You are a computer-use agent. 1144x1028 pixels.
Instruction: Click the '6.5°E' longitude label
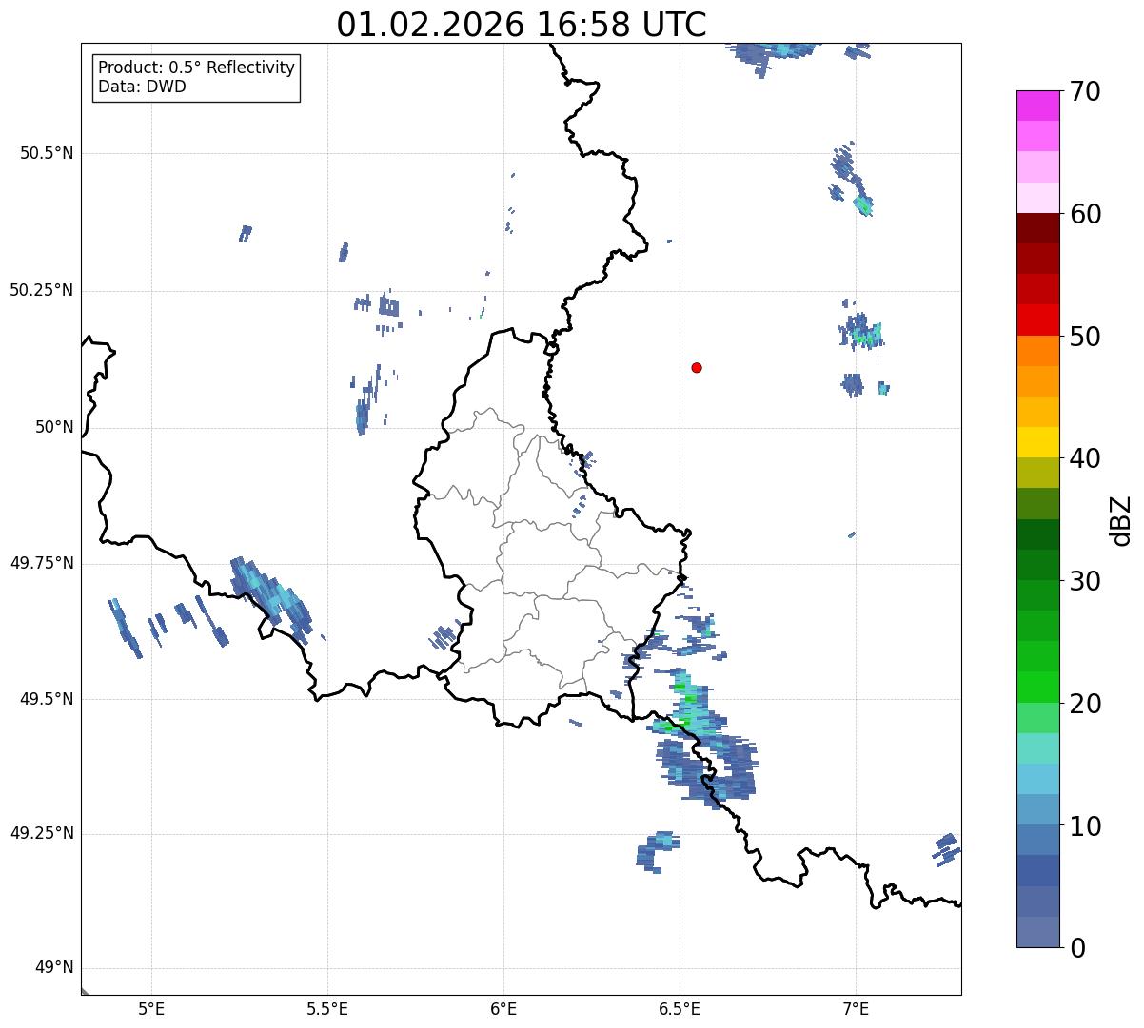[x=680, y=1009]
